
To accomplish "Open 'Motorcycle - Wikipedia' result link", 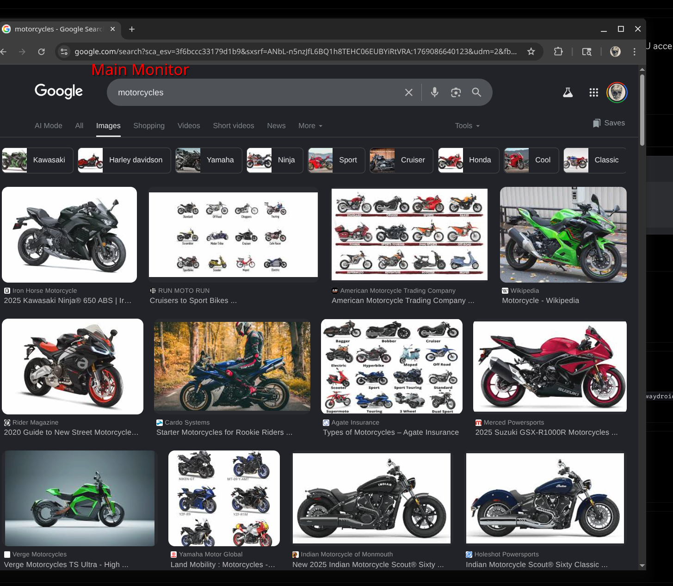I will coord(540,301).
